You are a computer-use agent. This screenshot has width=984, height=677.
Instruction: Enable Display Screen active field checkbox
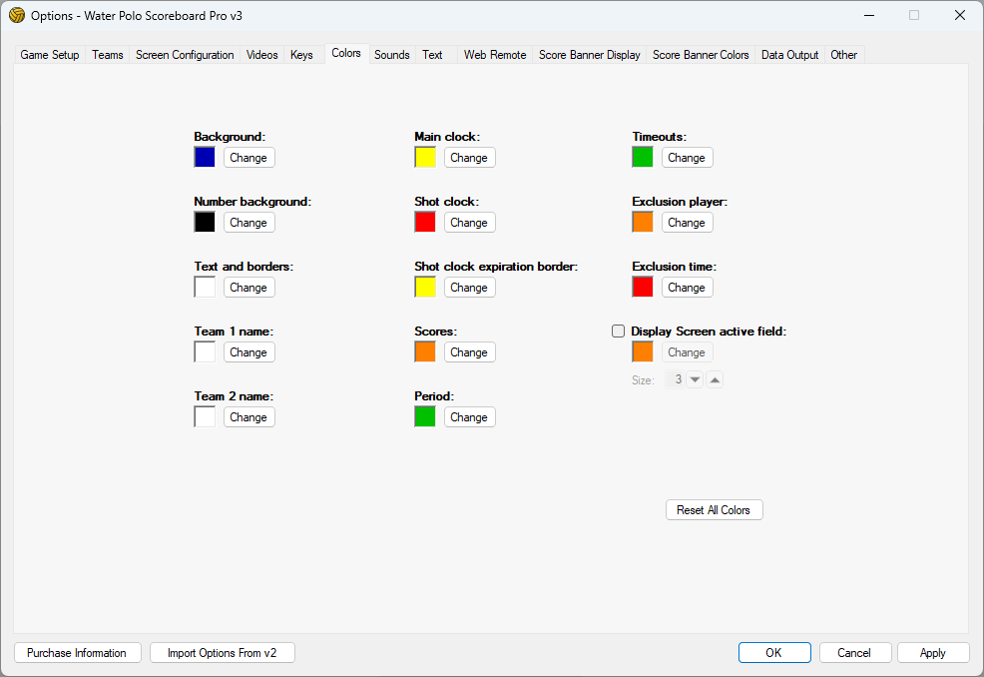pos(619,332)
